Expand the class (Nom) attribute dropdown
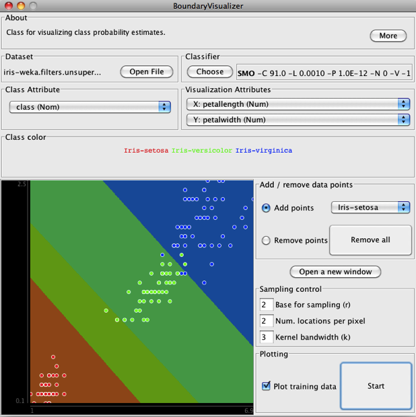 pos(90,106)
